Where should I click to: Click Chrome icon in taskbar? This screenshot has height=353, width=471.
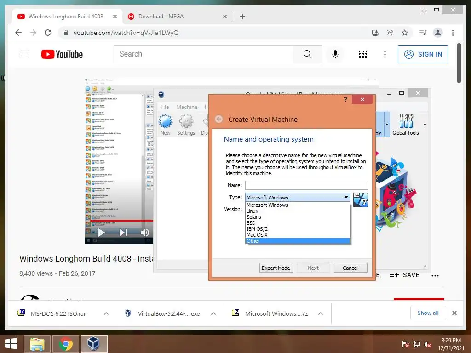coord(66,344)
